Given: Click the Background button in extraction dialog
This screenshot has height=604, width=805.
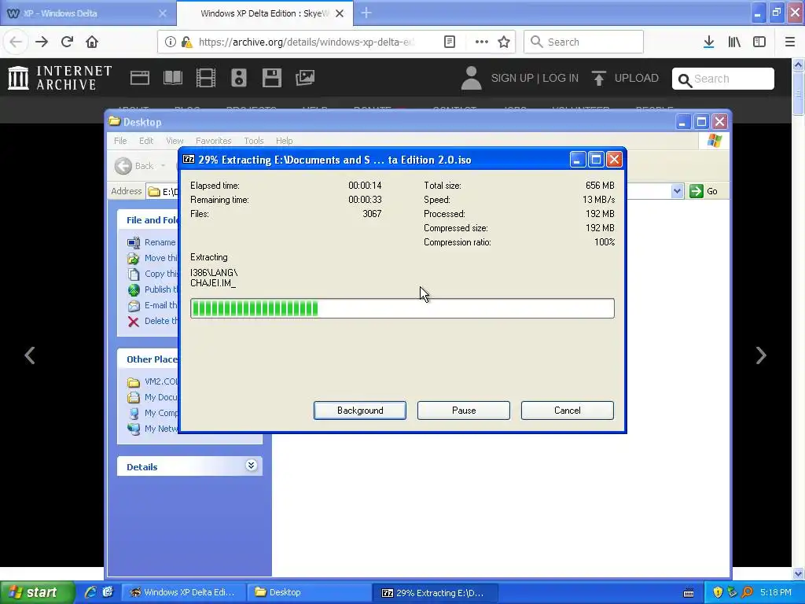Looking at the screenshot, I should (x=360, y=411).
